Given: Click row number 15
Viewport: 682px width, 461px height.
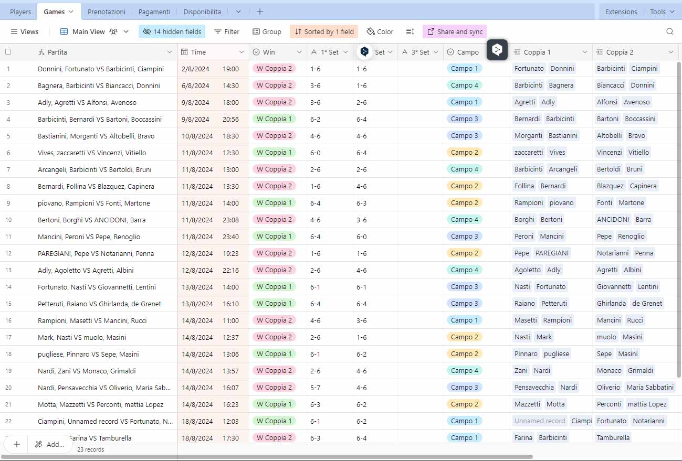Looking at the screenshot, I should click(8, 304).
